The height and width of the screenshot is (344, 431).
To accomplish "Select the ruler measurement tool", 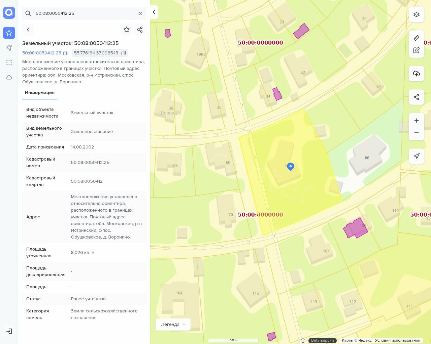I will (417, 38).
